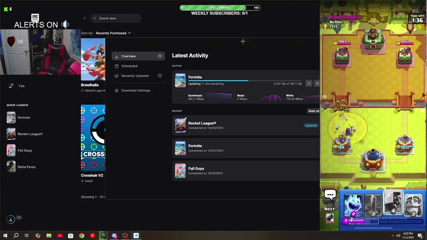
Task: Click the Crosshair V2 title text
Action: [x=92, y=175]
